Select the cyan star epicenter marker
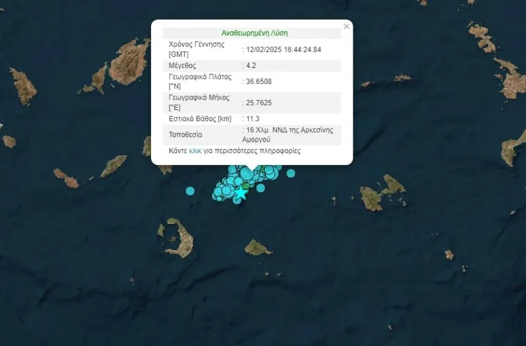The width and height of the screenshot is (526, 346). point(241,192)
